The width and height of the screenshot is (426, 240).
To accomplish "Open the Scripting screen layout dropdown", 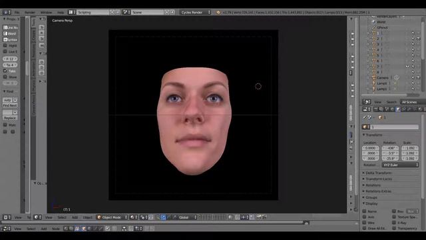I will [93, 12].
